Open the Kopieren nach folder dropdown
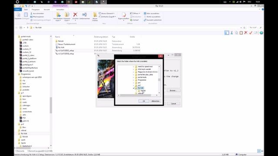The image size is (278, 156). 67,17
